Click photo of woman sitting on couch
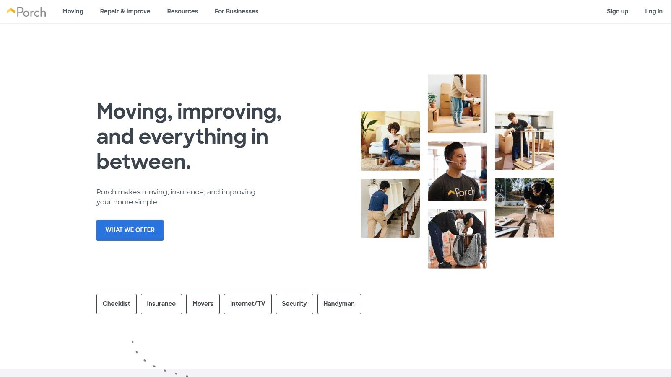The image size is (671, 377). click(x=390, y=141)
